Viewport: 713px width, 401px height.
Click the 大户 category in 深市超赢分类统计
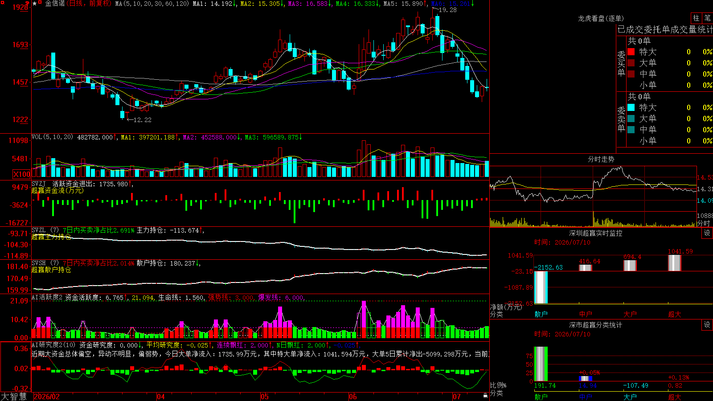pyautogui.click(x=630, y=397)
